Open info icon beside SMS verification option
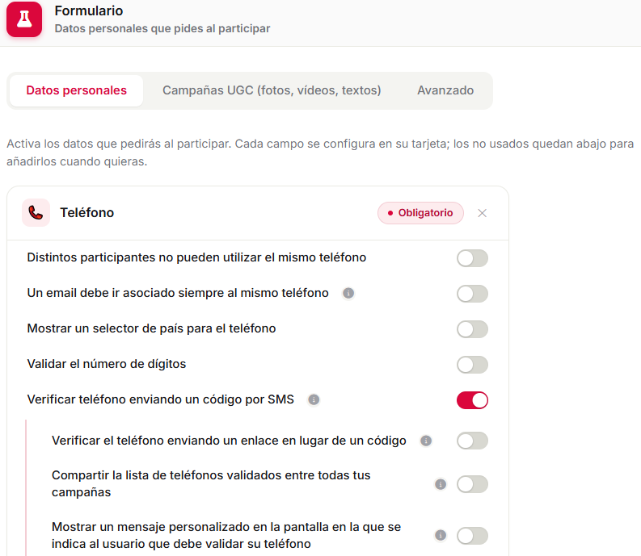The width and height of the screenshot is (641, 556). [314, 399]
